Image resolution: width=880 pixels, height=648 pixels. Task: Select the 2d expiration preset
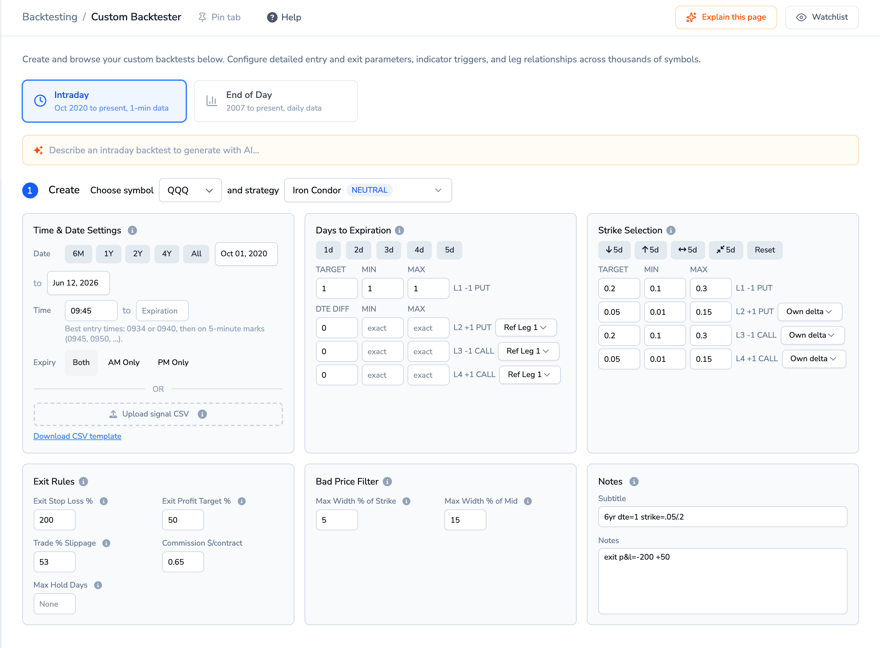click(x=358, y=250)
